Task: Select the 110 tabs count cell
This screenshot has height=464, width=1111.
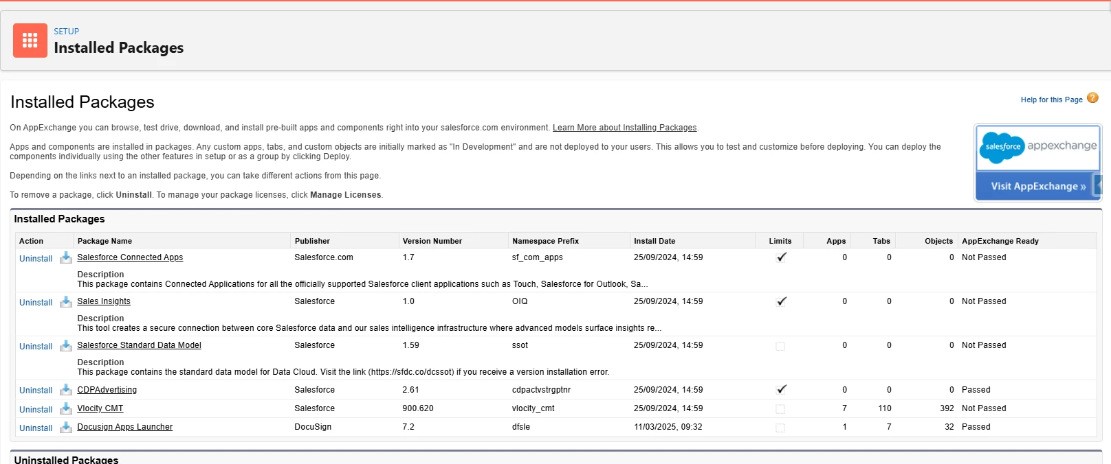Action: (x=885, y=408)
